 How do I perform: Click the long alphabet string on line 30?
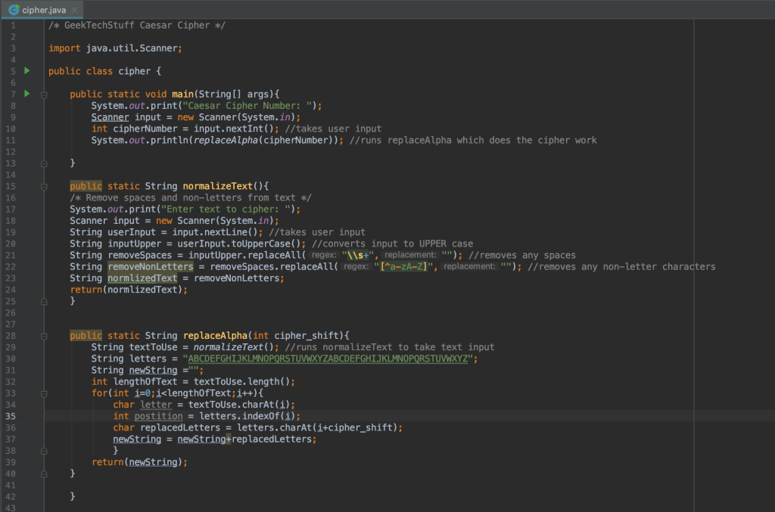click(x=328, y=359)
